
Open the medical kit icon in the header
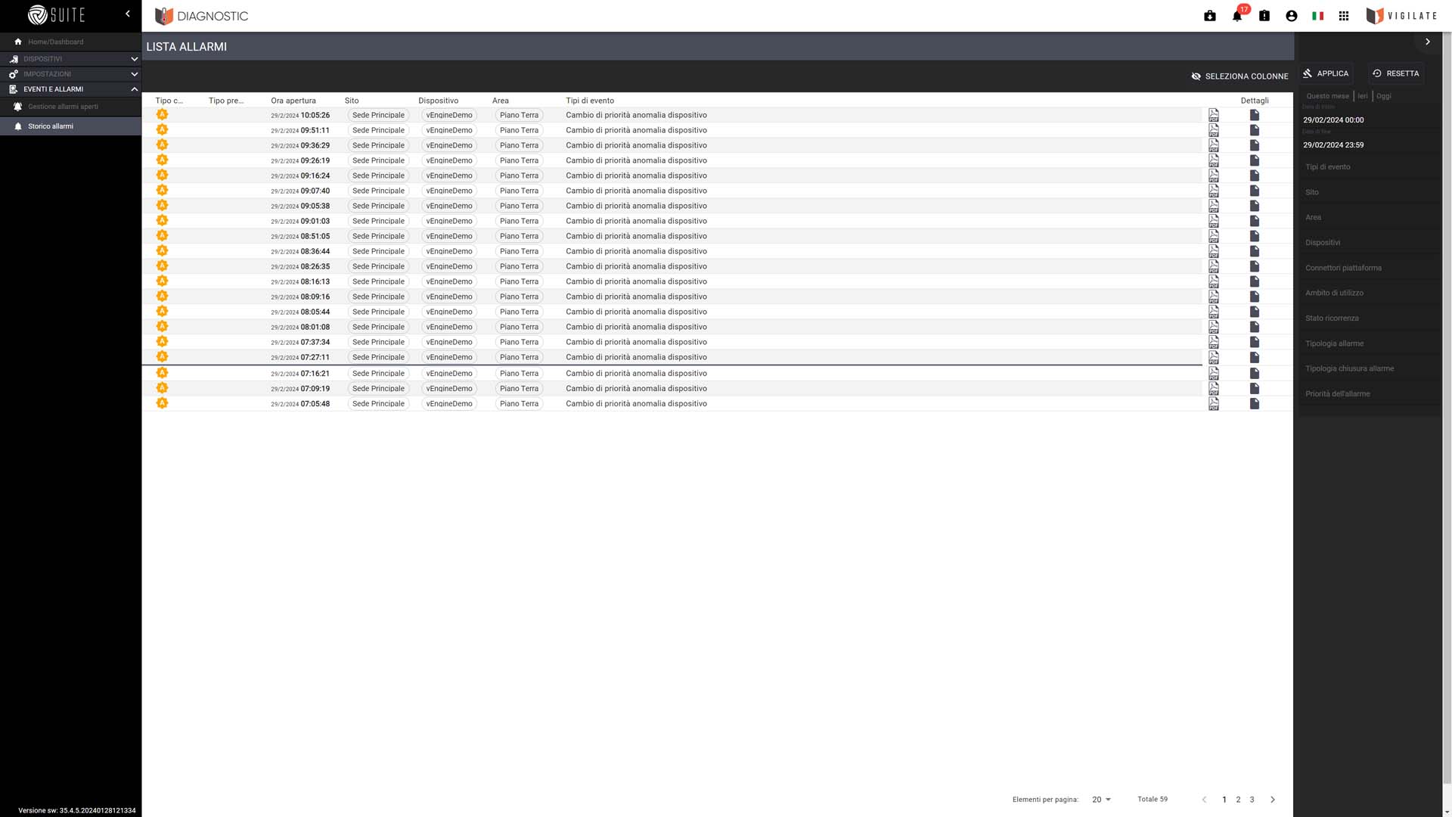1210,16
